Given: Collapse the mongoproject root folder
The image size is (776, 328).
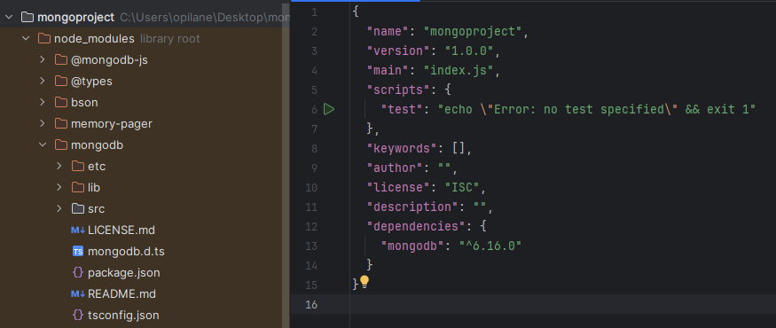Looking at the screenshot, I should click(x=9, y=18).
